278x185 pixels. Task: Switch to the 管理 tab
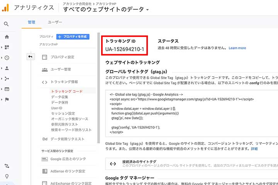coord(31,22)
